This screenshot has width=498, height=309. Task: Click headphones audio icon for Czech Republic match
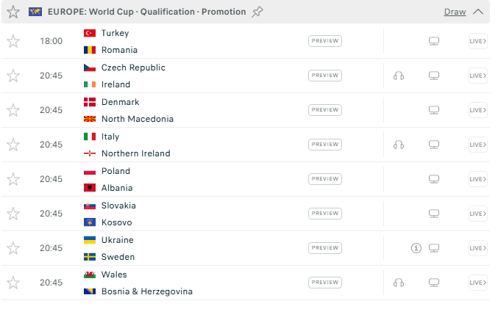click(x=399, y=76)
